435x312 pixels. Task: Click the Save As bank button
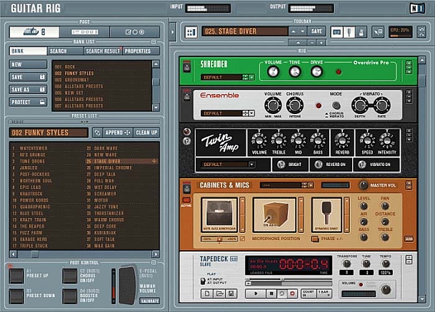pos(28,89)
